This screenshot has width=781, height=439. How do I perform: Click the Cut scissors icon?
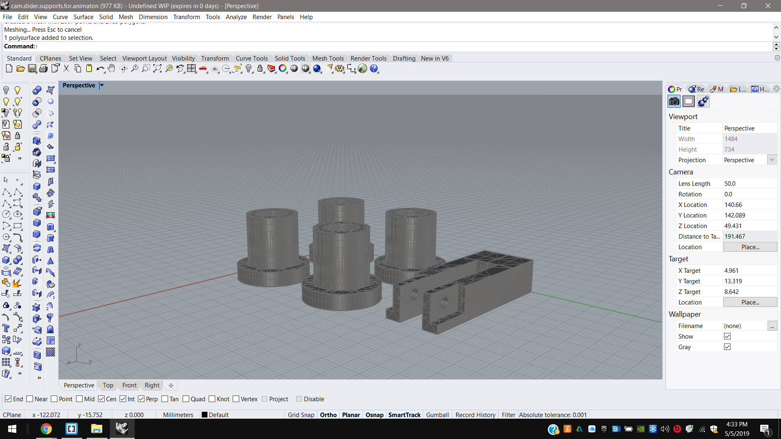click(x=66, y=69)
